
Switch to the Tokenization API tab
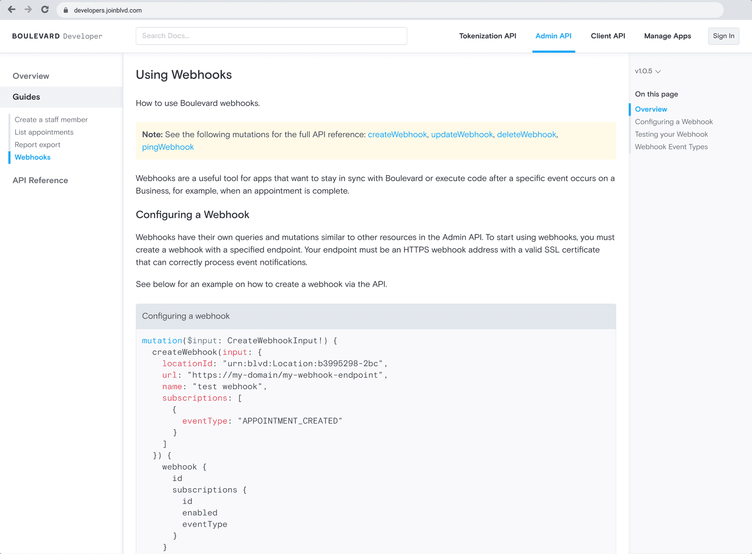[x=488, y=36]
